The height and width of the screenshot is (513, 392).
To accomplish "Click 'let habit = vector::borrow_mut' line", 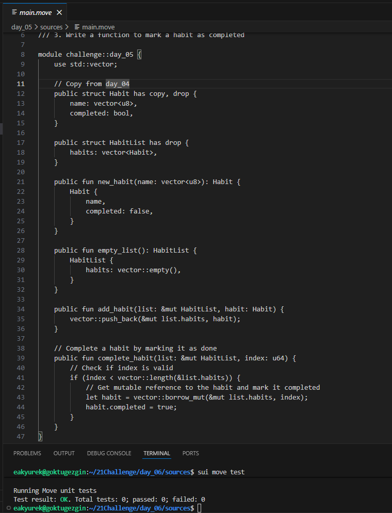I will (x=197, y=397).
